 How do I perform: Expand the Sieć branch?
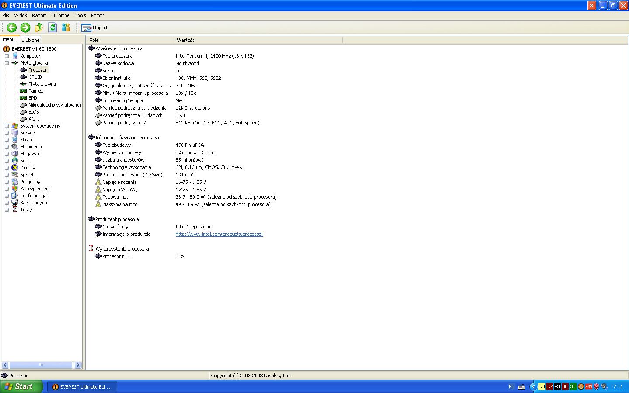pos(7,161)
